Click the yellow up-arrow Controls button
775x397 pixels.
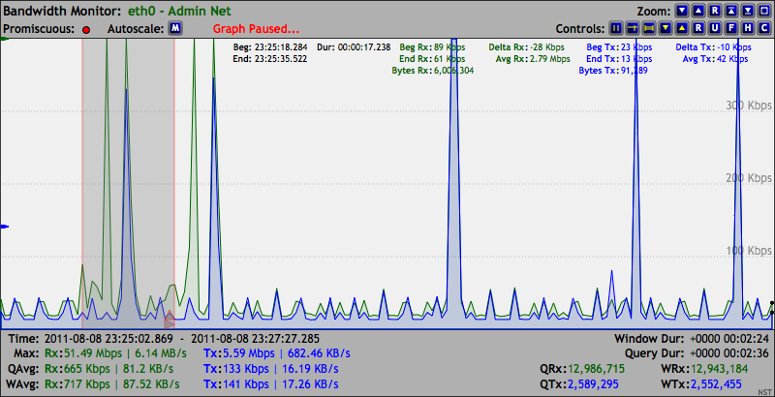coord(681,29)
